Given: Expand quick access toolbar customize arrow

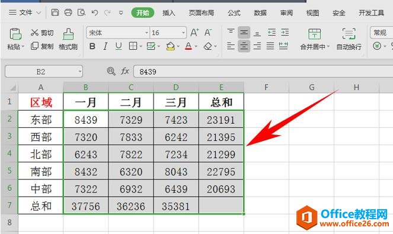Looking at the screenshot, I should click(121, 12).
